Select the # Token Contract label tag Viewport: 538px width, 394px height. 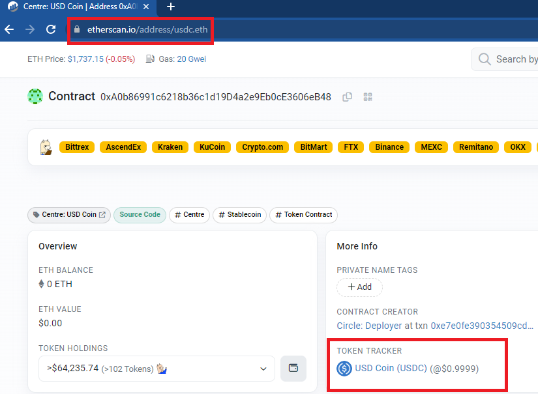pyautogui.click(x=304, y=215)
